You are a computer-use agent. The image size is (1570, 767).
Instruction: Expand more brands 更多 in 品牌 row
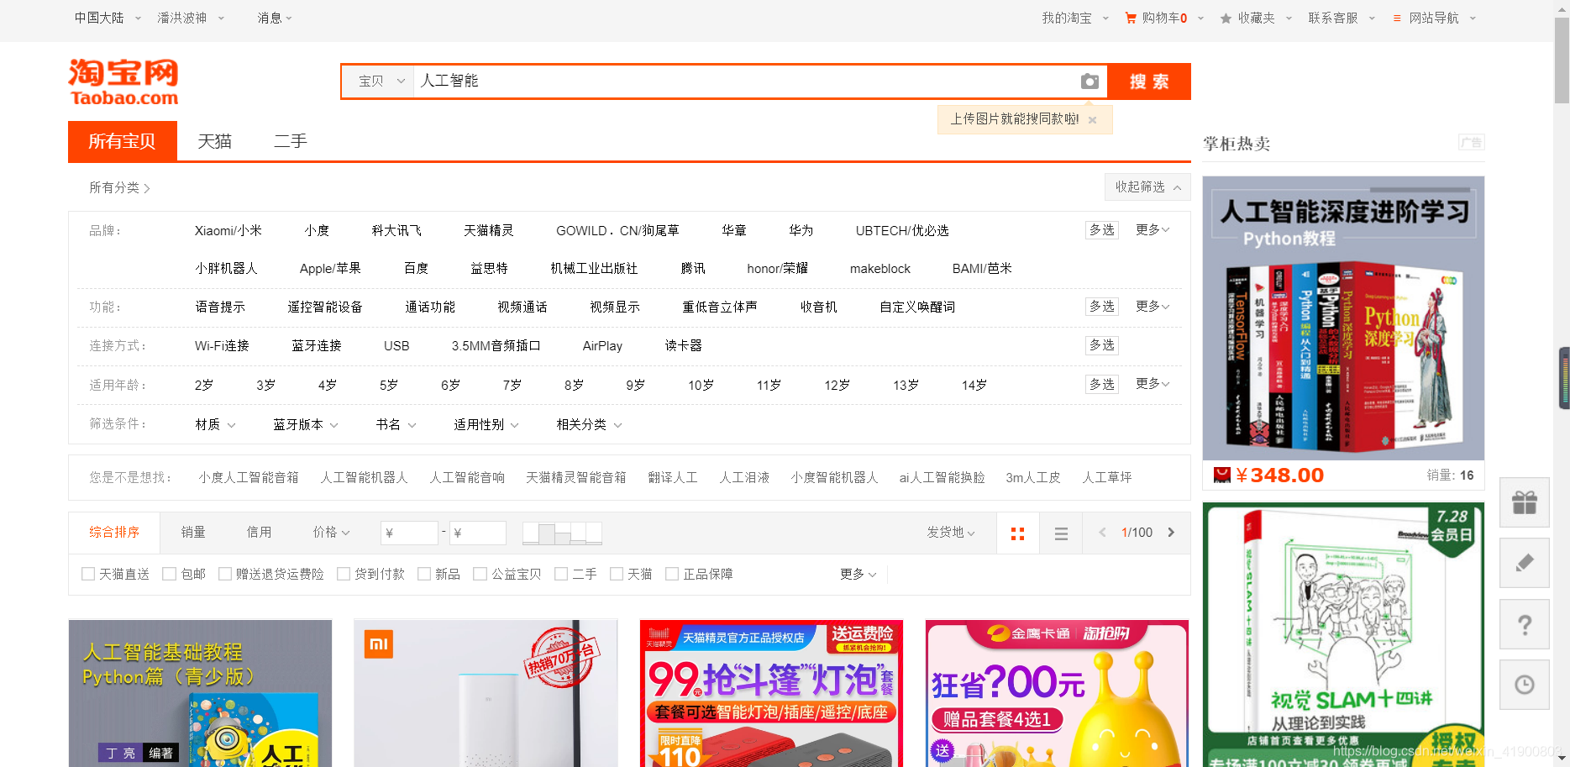pos(1152,229)
